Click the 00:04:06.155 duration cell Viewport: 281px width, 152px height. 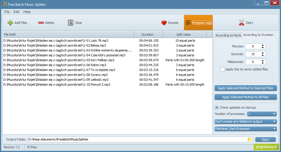click(x=149, y=41)
